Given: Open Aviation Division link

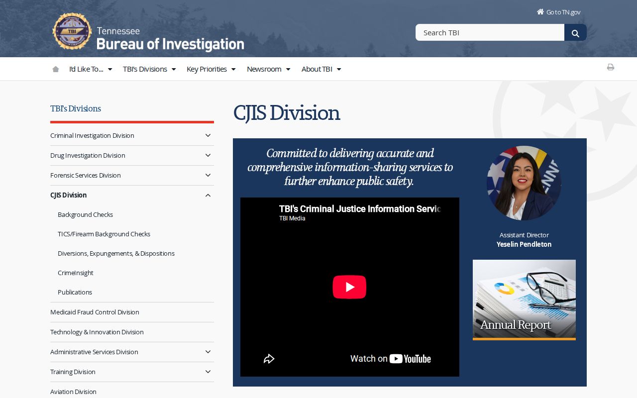Looking at the screenshot, I should [x=73, y=392].
